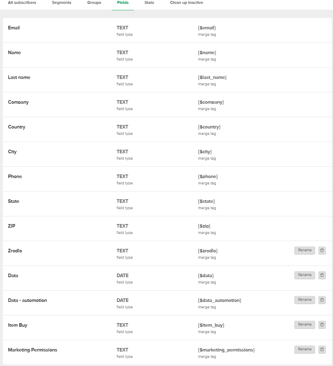
Task: Click the {$marketing_permissions} merge tag
Action: coord(226,350)
